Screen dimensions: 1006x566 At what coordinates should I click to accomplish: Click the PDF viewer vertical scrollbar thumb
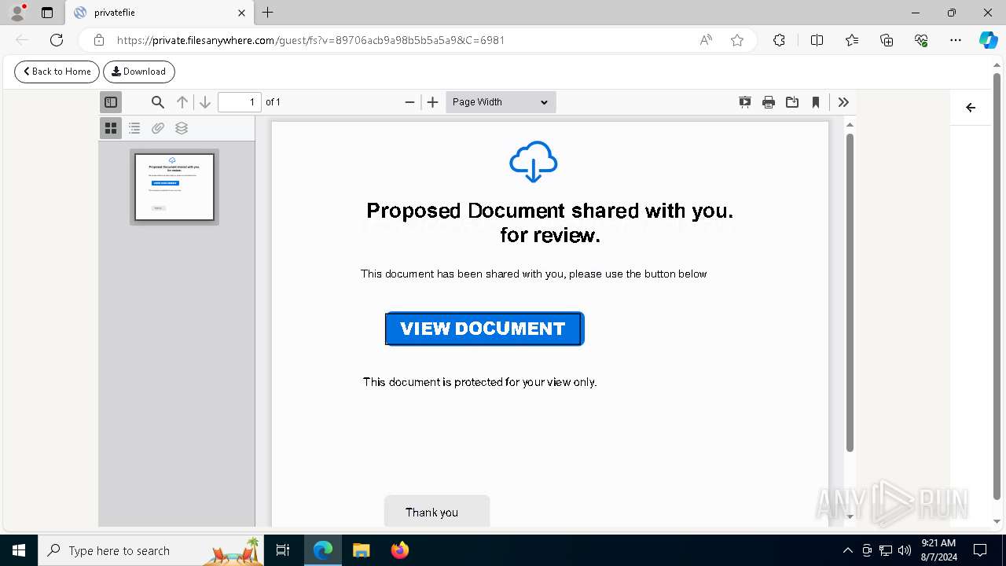click(850, 292)
